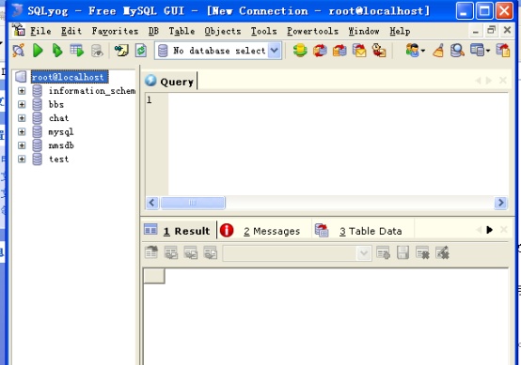Open the File menu
The image size is (521, 365).
pos(40,31)
